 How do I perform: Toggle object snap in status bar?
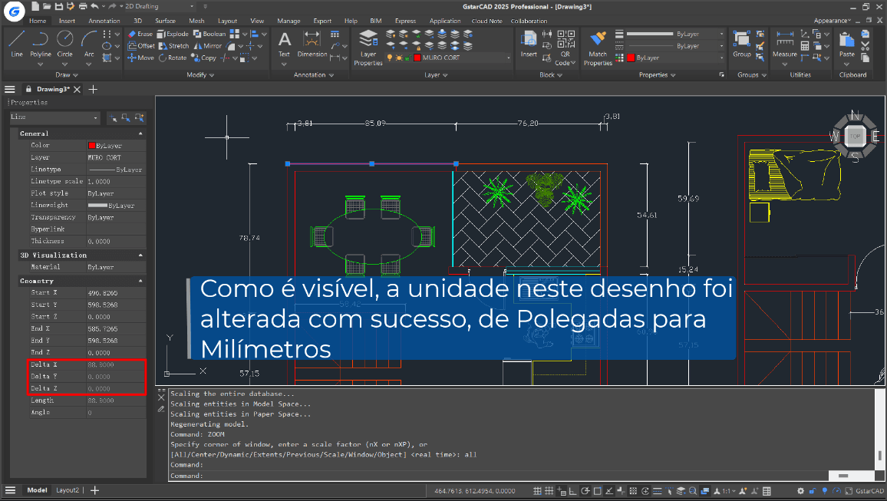pos(597,491)
